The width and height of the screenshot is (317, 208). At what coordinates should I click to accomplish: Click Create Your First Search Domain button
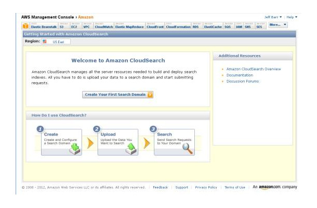[x=117, y=95]
